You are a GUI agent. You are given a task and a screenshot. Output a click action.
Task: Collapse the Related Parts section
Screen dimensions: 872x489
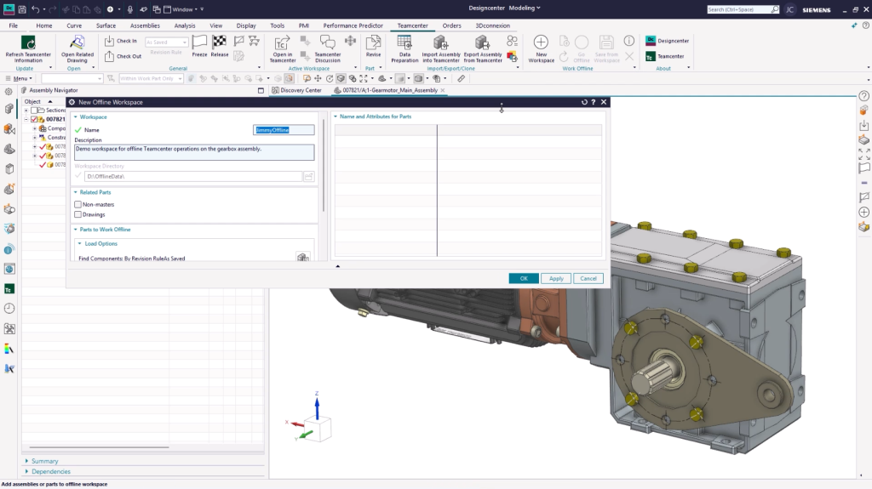pos(76,192)
